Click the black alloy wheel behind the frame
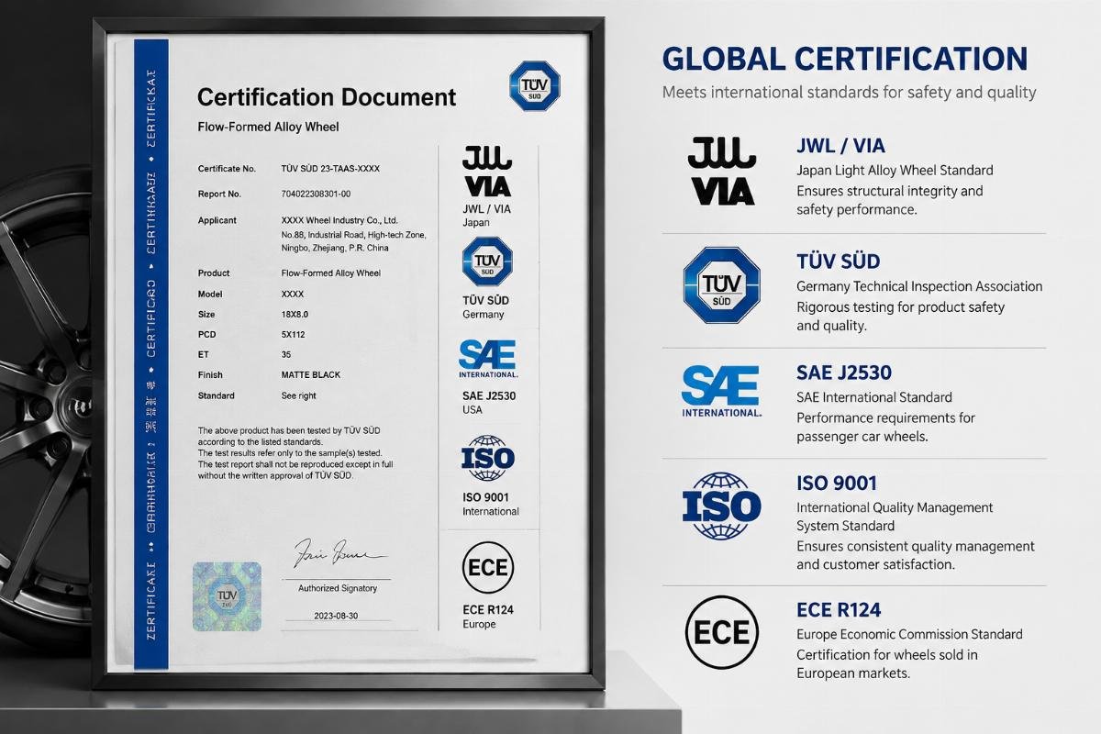Viewport: 1101px width, 734px height. (x=46, y=408)
